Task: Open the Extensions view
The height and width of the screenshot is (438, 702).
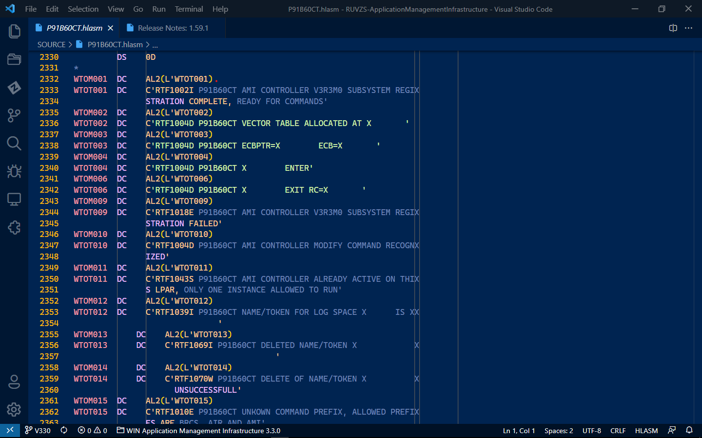Action: click(x=14, y=227)
